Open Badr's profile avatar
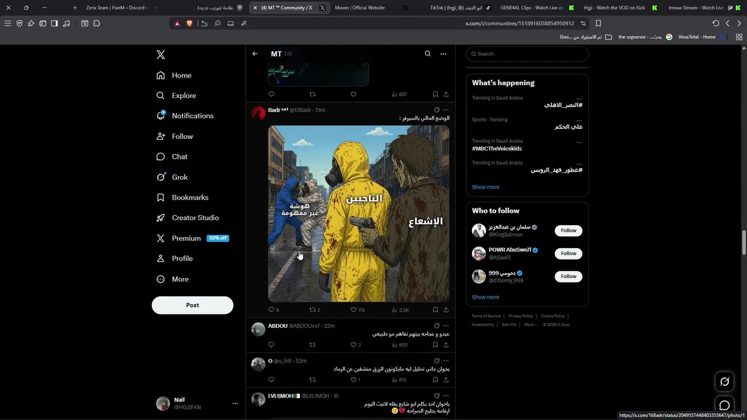The image size is (747, 420). pyautogui.click(x=259, y=113)
